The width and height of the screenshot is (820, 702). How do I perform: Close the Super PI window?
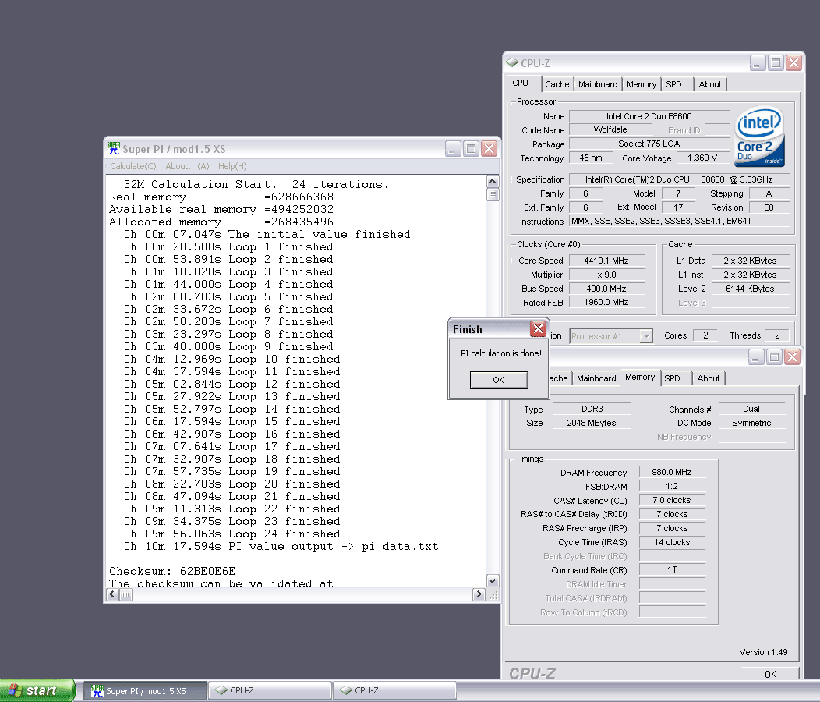click(x=489, y=149)
